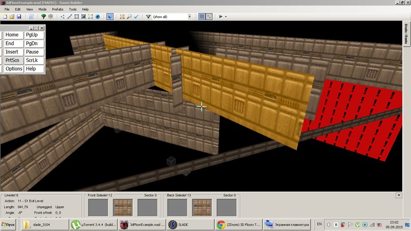Click Front Sidedef lower texture swatch

(148, 208)
